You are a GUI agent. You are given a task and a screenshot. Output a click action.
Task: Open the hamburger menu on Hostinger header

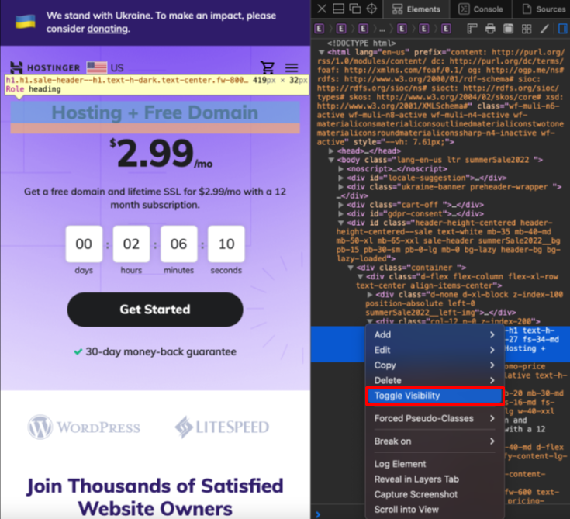(292, 67)
